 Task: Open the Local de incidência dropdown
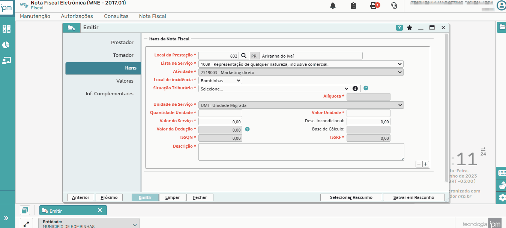(x=220, y=80)
